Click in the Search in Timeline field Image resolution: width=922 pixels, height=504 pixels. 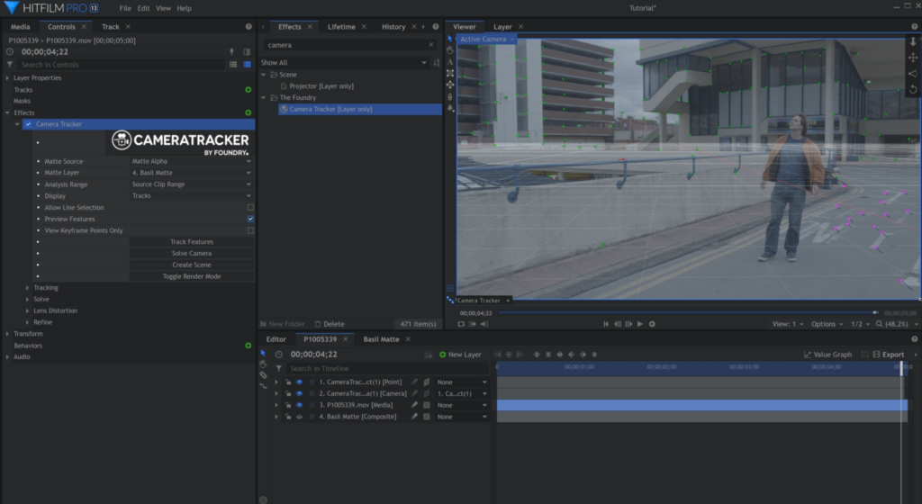tap(387, 368)
